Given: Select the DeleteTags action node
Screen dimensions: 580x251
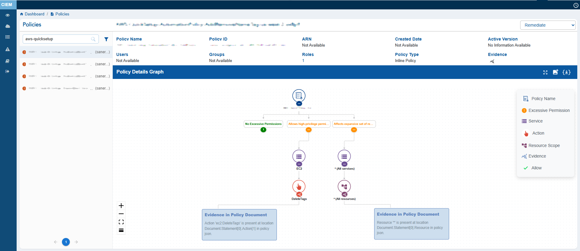Looking at the screenshot, I should (x=299, y=187).
